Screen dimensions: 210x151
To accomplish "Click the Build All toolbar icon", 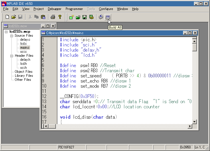I will 108,17.
